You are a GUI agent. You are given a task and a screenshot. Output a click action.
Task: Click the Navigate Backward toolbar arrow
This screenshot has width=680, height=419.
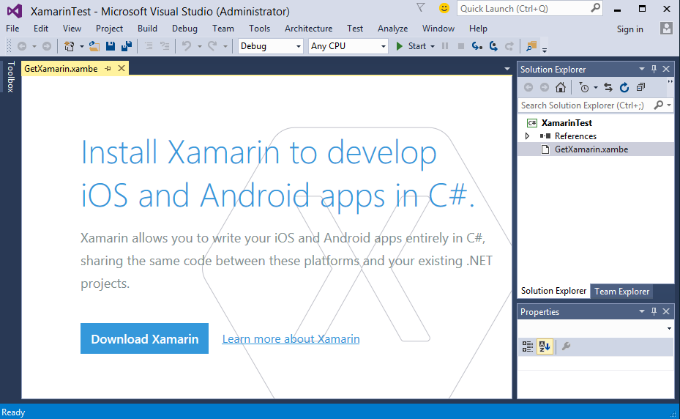tap(22, 46)
